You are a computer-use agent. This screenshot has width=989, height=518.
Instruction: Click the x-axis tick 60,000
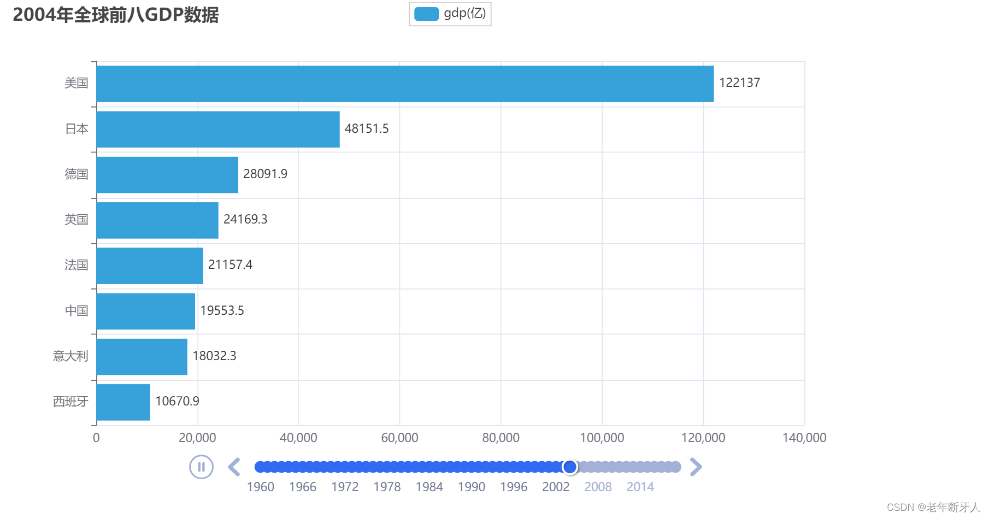pyautogui.click(x=399, y=438)
